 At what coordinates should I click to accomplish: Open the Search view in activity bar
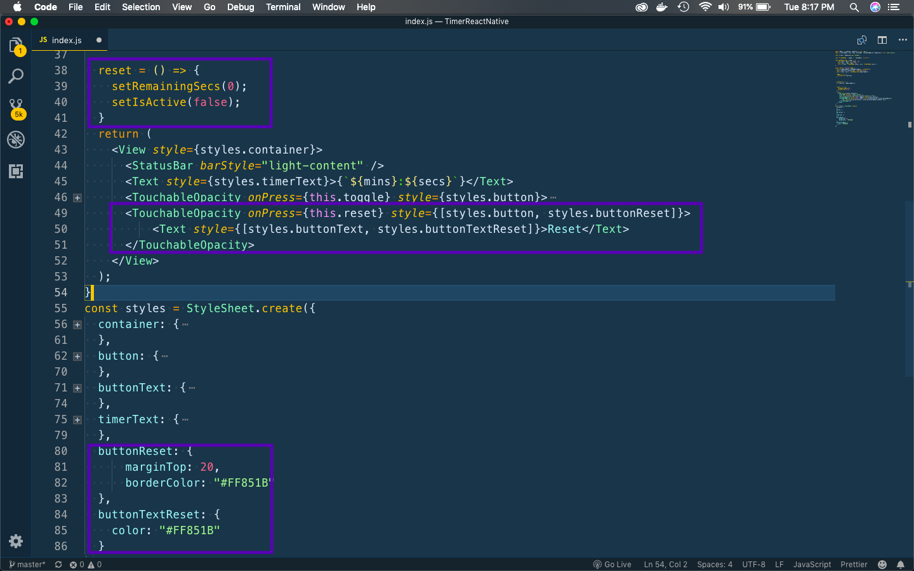16,77
